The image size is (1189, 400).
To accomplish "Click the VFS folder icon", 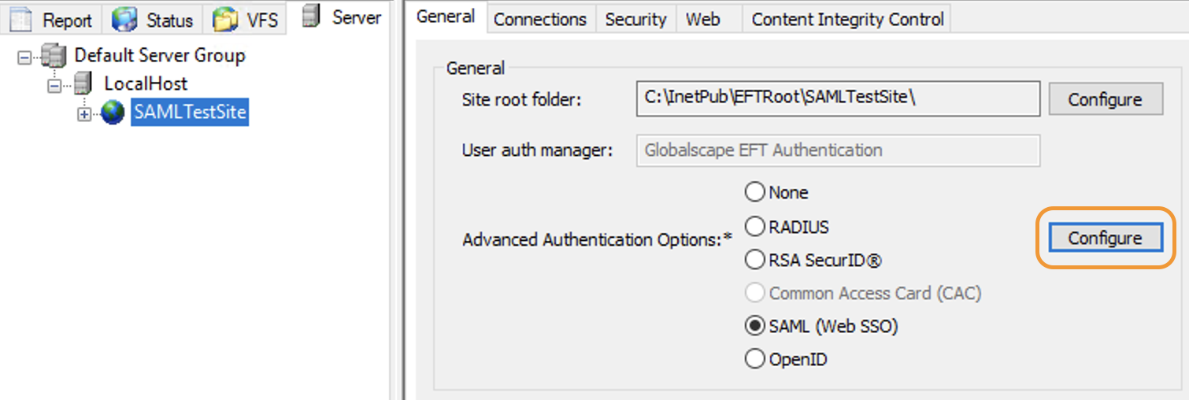I will click(x=226, y=20).
